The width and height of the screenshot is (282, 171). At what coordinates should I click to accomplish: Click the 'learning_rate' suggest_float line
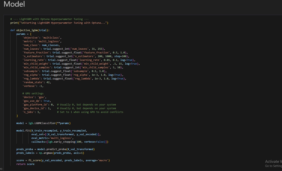click(79, 60)
